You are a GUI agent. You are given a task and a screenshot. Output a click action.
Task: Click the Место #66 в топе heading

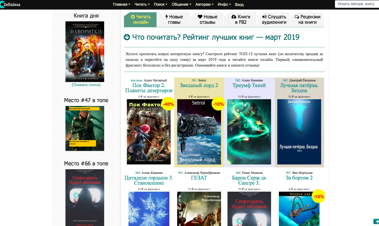[86, 164]
